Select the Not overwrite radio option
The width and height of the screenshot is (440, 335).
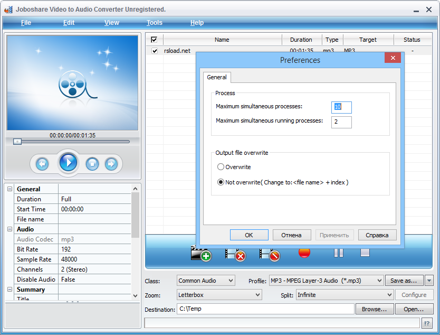[x=221, y=182]
